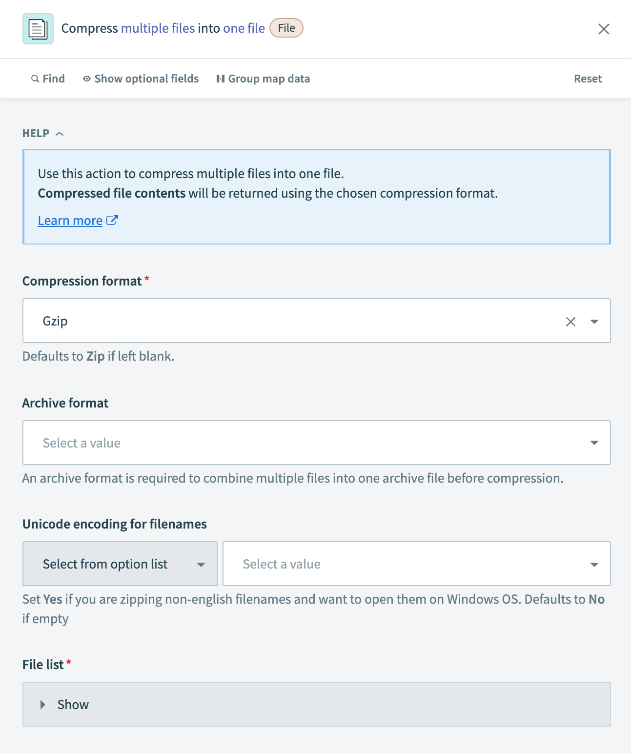This screenshot has height=753, width=631.
Task: Open the Learn more link
Action: click(70, 220)
